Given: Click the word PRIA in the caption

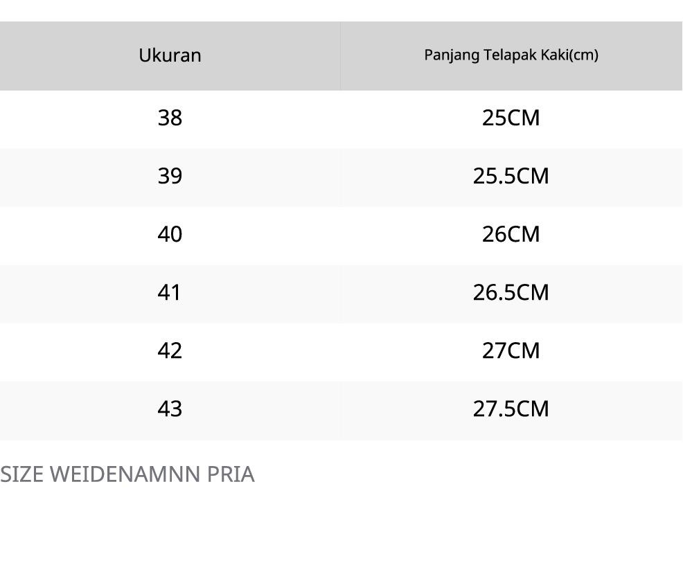Looking at the screenshot, I should click(x=231, y=474).
